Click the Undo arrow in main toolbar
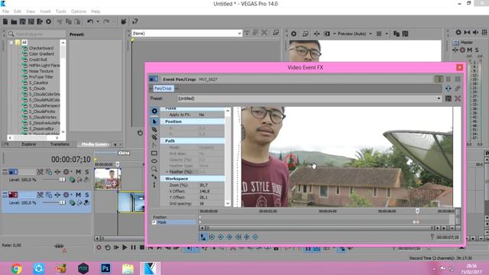The height and width of the screenshot is (275, 489). pyautogui.click(x=90, y=21)
